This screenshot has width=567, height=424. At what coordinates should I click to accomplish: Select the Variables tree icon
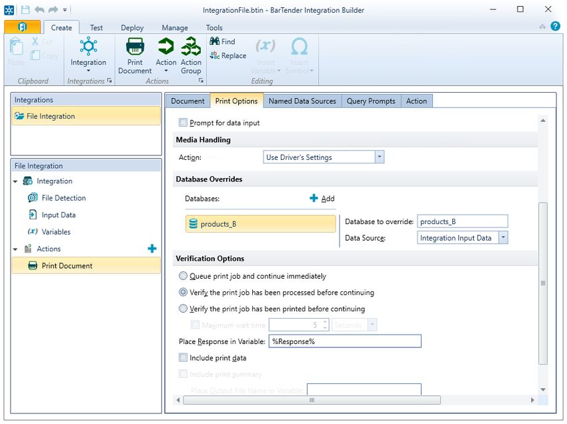click(33, 231)
